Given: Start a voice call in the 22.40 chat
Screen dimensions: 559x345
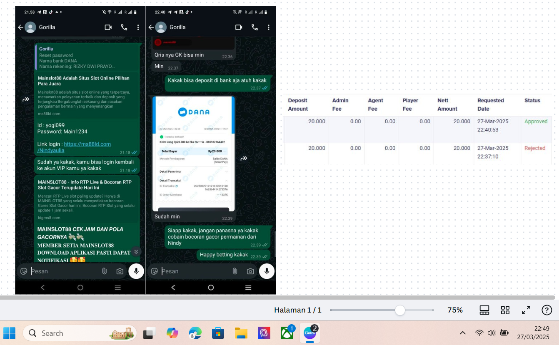Looking at the screenshot, I should 255,27.
